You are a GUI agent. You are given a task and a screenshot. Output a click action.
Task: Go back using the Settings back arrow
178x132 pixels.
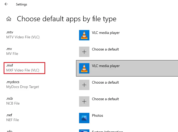pyautogui.click(x=6, y=4)
